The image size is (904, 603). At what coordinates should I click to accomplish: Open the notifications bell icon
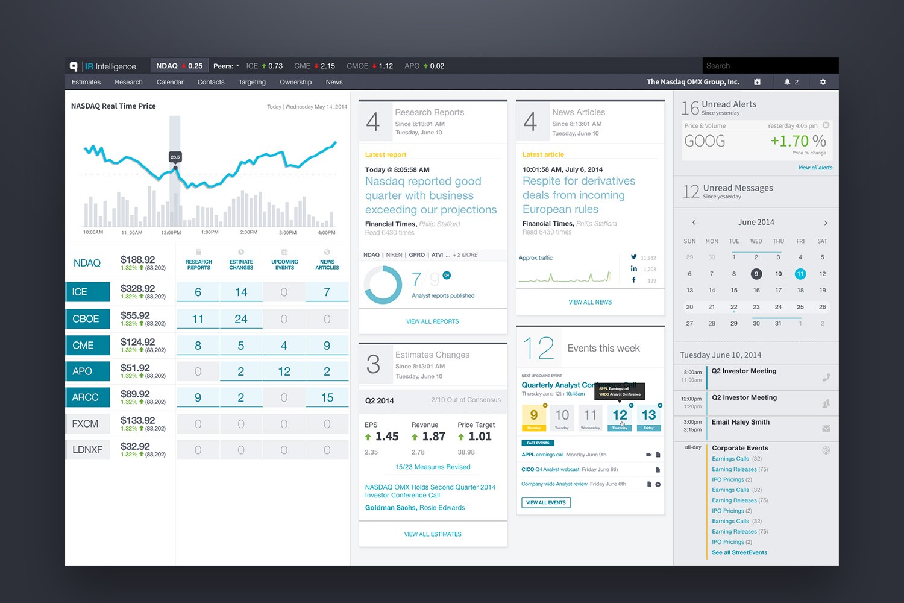point(787,82)
